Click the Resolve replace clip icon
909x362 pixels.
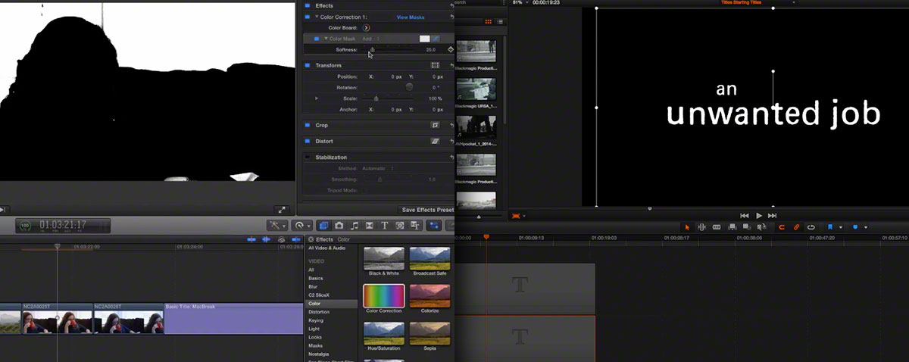click(x=761, y=227)
